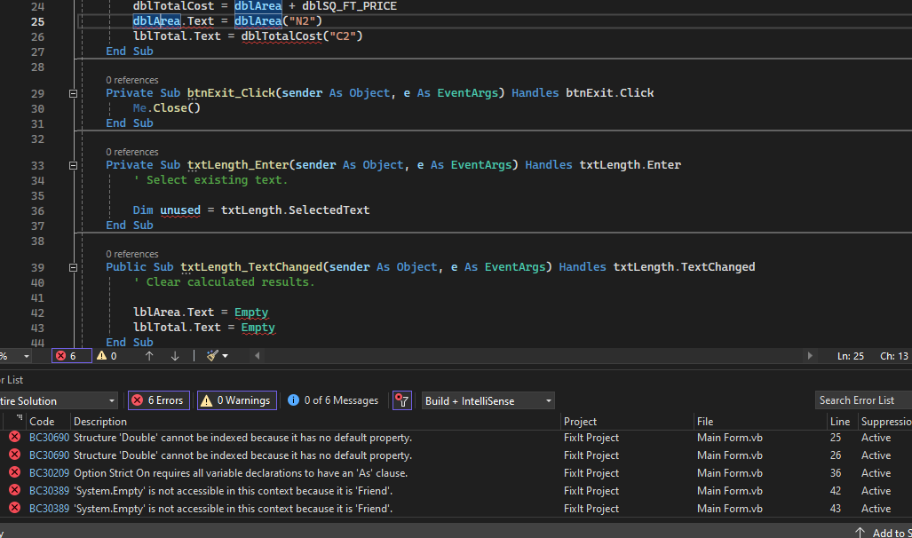Sort errors by the Description column header

coord(100,422)
